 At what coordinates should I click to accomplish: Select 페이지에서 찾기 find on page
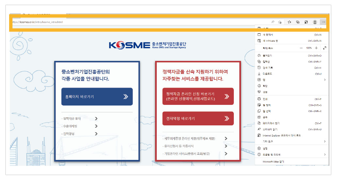pos(292,123)
